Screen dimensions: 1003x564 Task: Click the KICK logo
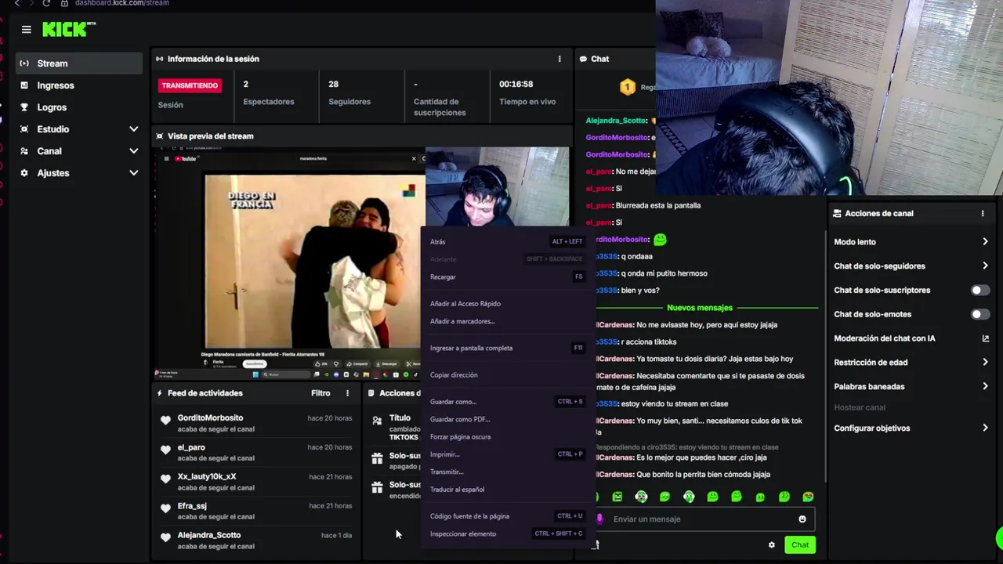(69, 29)
